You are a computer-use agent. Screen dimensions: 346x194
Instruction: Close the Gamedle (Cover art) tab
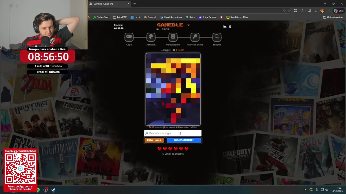coord(128,4)
